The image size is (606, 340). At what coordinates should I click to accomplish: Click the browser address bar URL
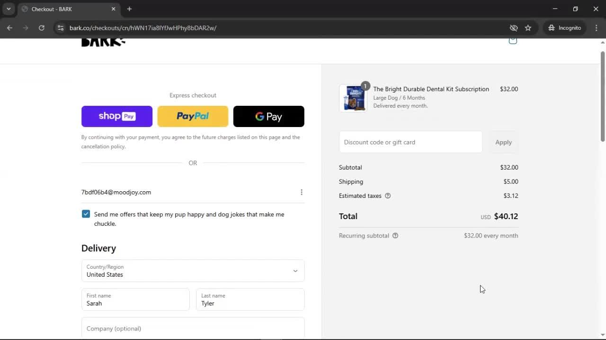(143, 28)
